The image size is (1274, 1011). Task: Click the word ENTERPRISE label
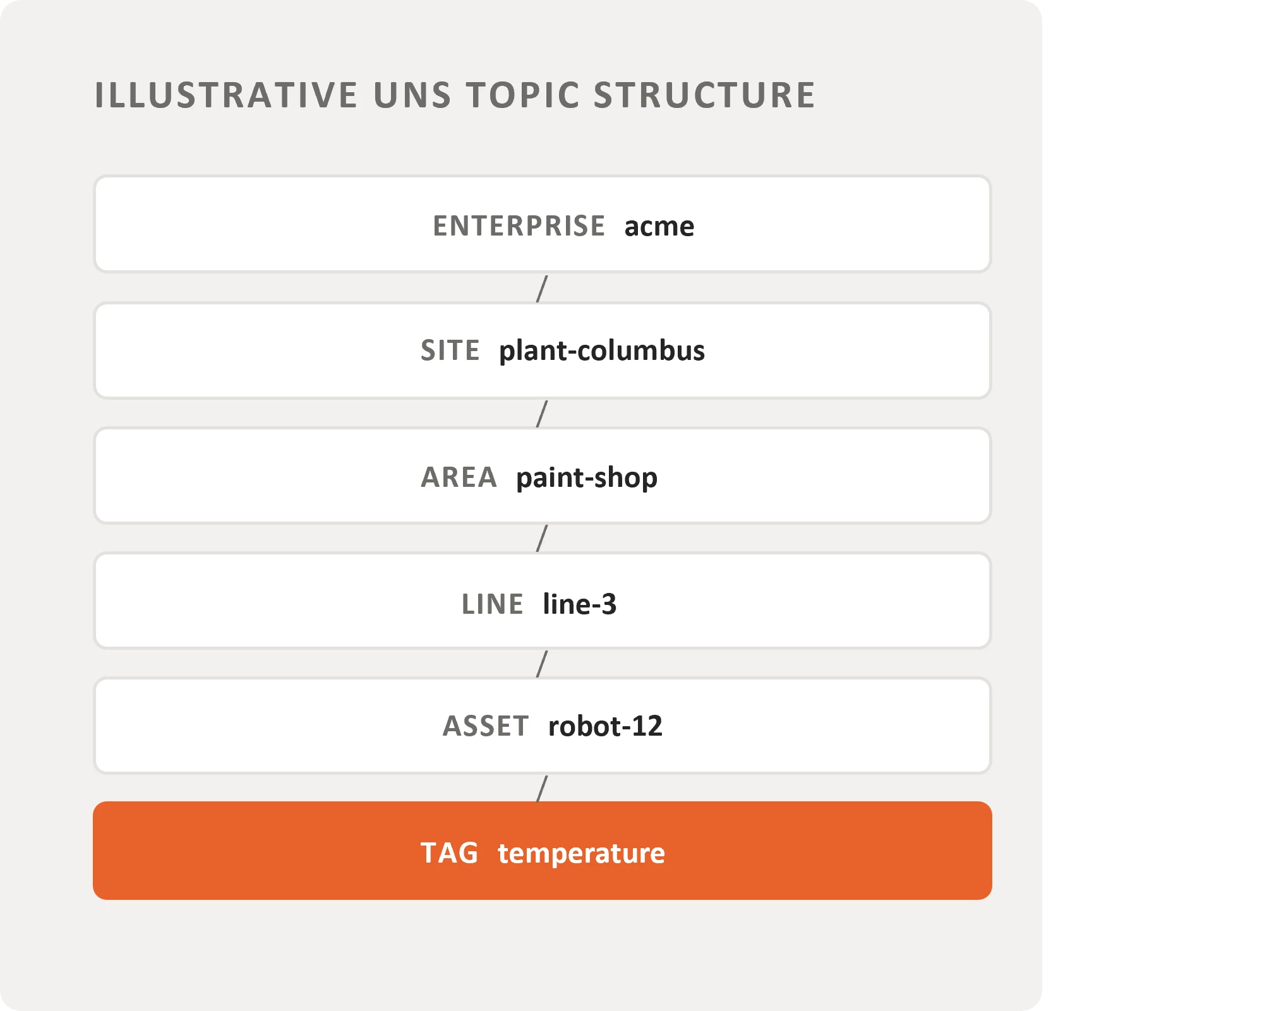(x=519, y=226)
